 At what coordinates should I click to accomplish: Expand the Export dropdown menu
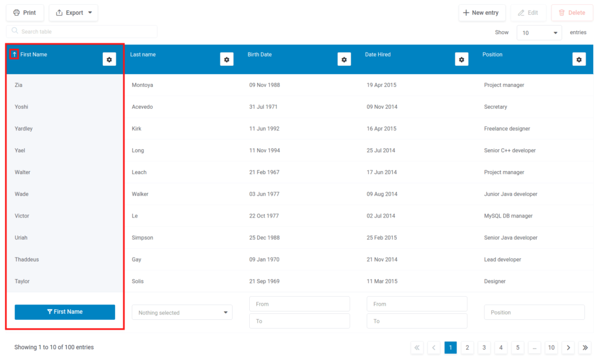(73, 13)
